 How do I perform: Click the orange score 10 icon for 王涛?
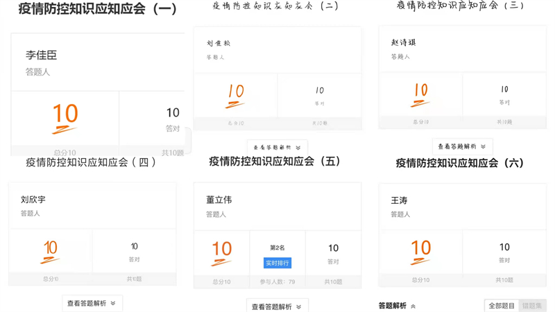point(420,252)
